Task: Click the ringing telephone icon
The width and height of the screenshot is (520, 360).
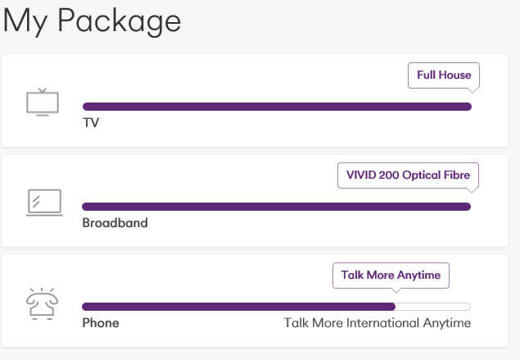Action: (42, 304)
